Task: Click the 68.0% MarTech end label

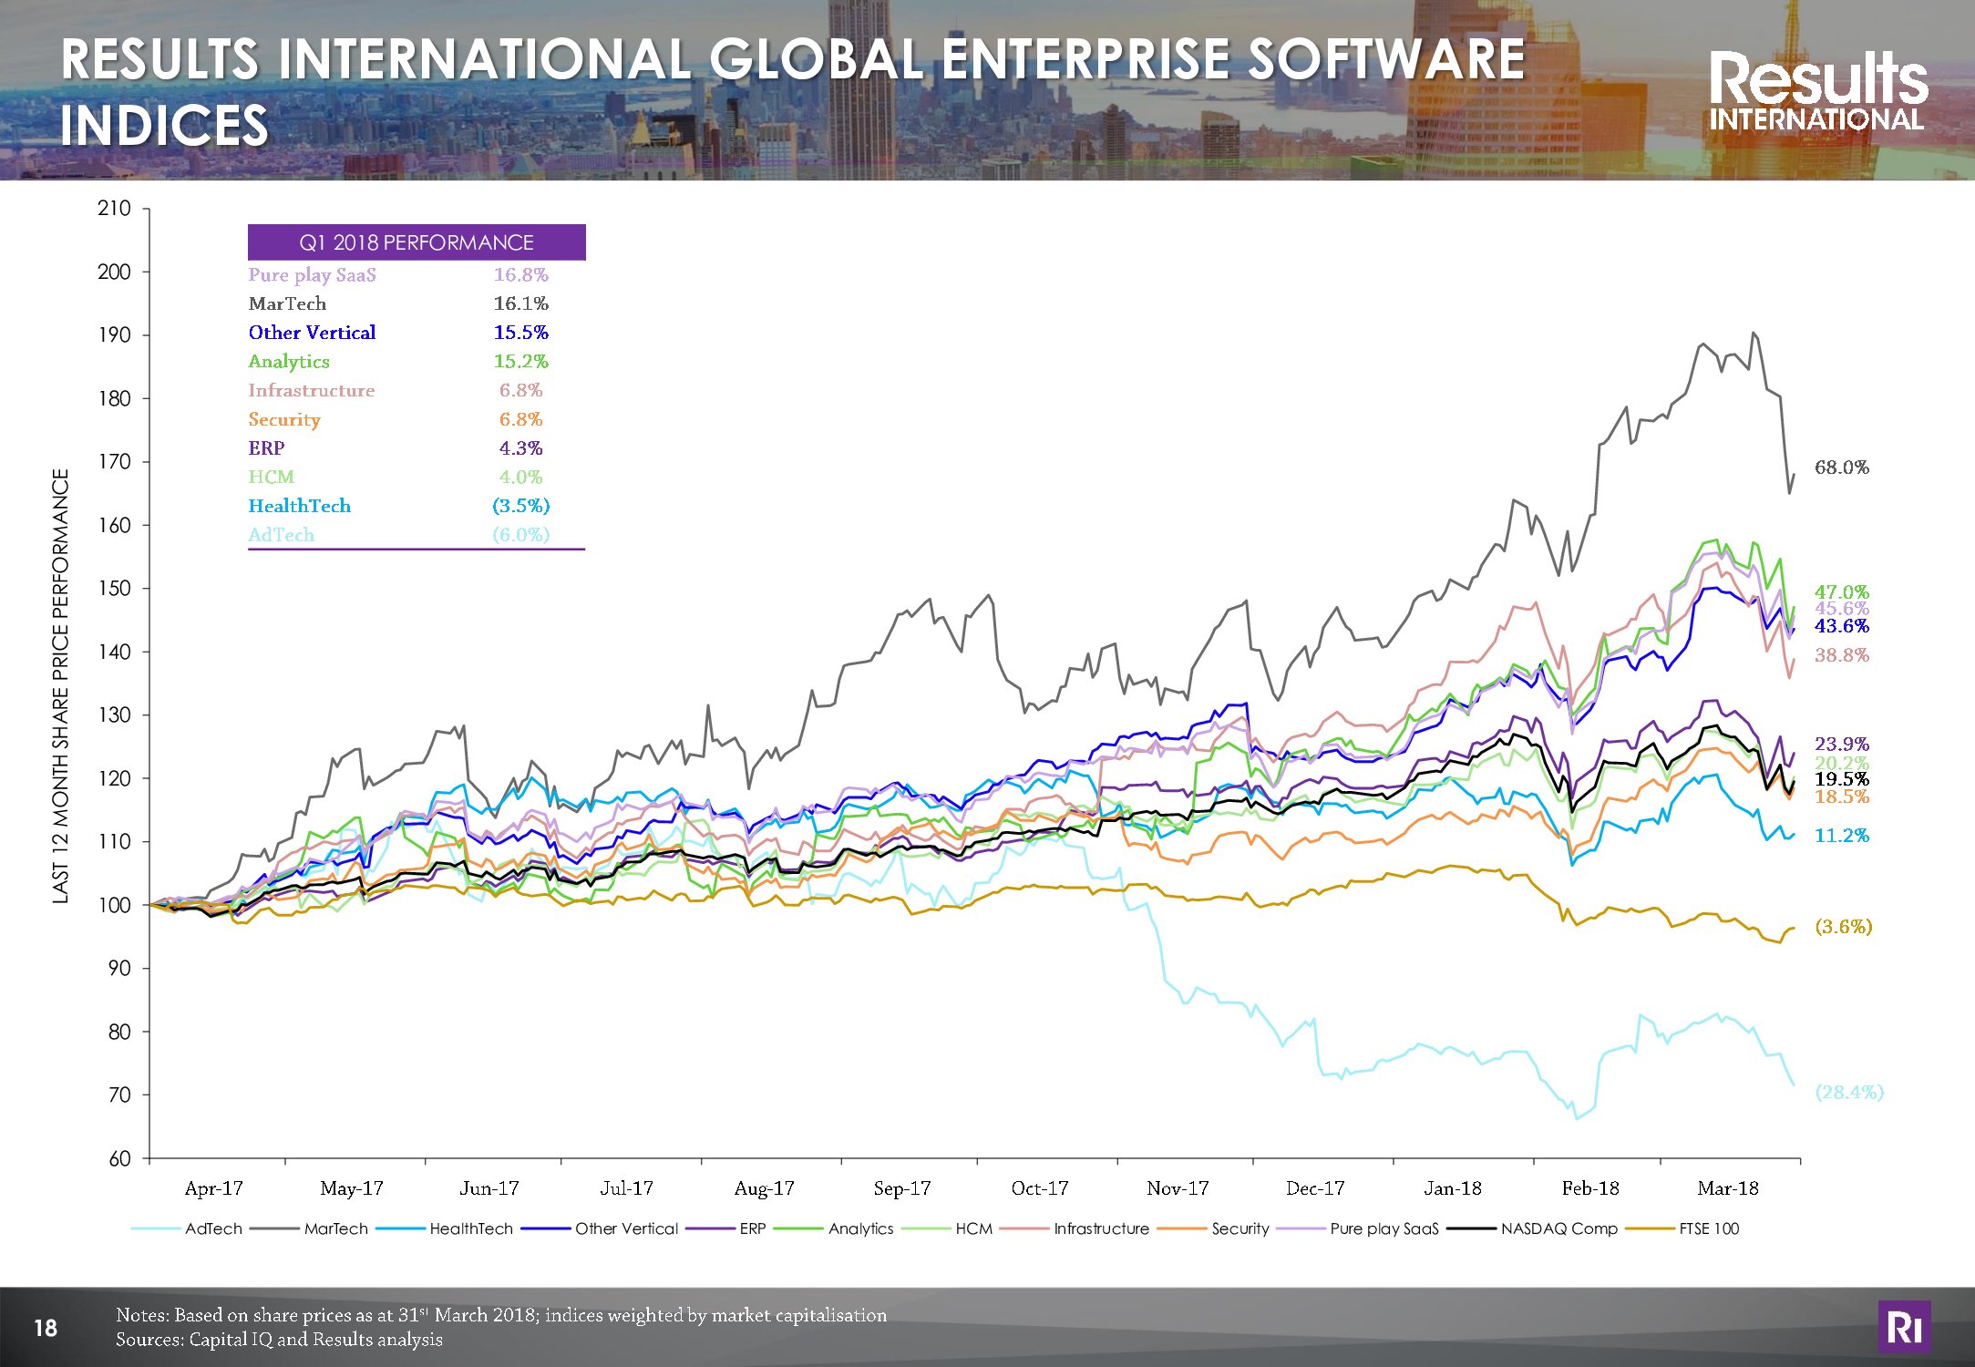Action: tap(1841, 468)
